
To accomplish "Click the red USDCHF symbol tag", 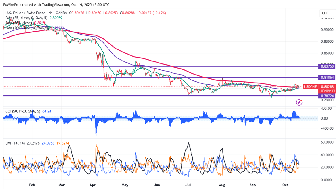I will point(310,86).
